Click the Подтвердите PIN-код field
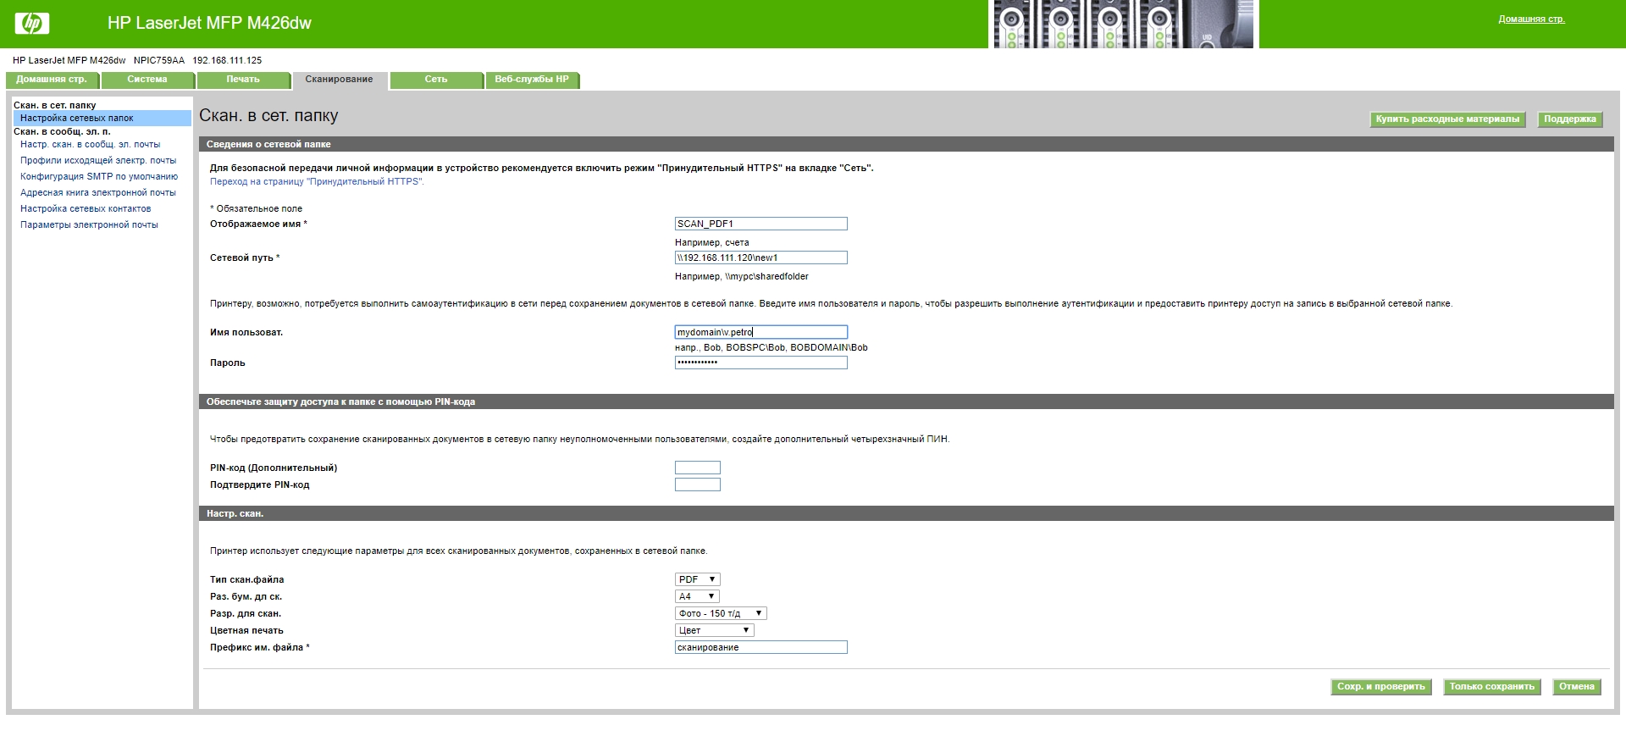1626x753 pixels. [x=697, y=484]
